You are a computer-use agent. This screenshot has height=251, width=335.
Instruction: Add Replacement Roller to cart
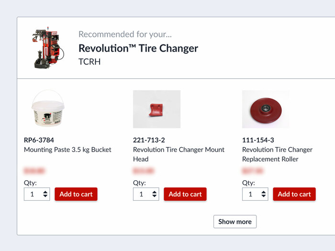[294, 194]
